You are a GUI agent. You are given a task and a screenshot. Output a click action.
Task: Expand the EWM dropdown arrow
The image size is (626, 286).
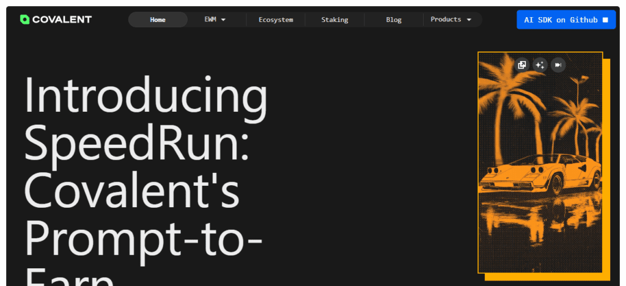tap(223, 20)
